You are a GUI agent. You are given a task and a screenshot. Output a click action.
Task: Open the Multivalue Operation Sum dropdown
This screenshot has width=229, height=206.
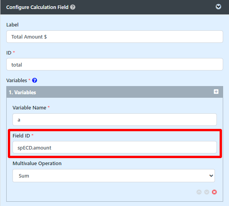[114, 176]
